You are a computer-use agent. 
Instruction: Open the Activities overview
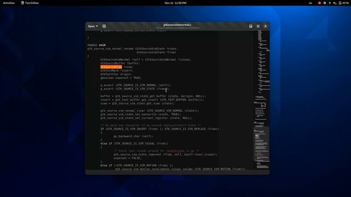(9, 3)
